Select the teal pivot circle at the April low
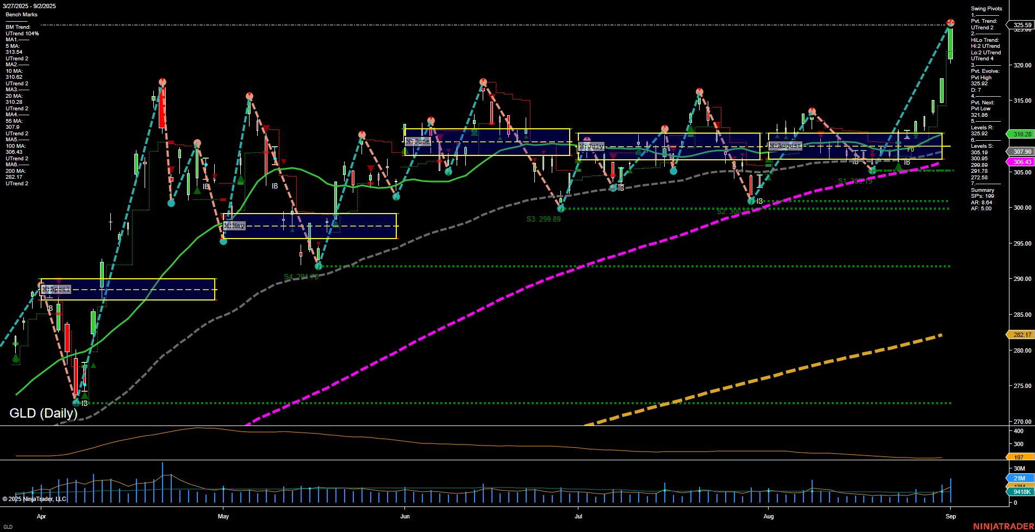Image resolution: width=1035 pixels, height=532 pixels. (76, 403)
